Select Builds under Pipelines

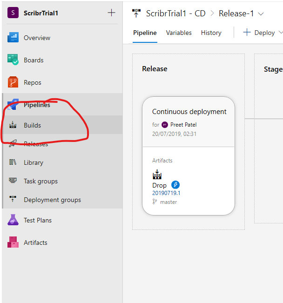click(x=62, y=125)
